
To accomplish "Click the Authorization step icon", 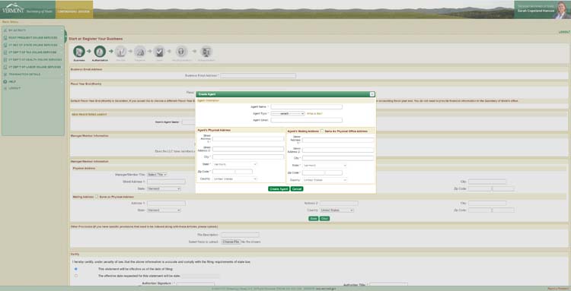I will pos(100,52).
